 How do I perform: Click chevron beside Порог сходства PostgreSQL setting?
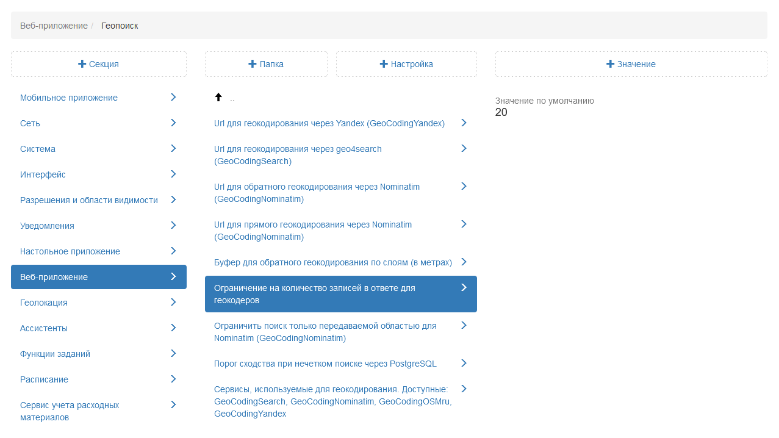pyautogui.click(x=464, y=363)
